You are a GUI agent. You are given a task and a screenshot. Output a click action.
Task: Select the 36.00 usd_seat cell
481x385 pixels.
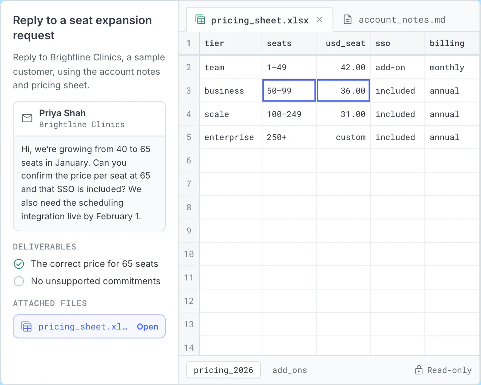point(343,91)
